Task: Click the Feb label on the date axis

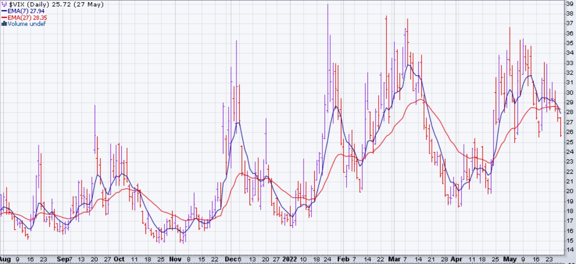Action: [343, 259]
